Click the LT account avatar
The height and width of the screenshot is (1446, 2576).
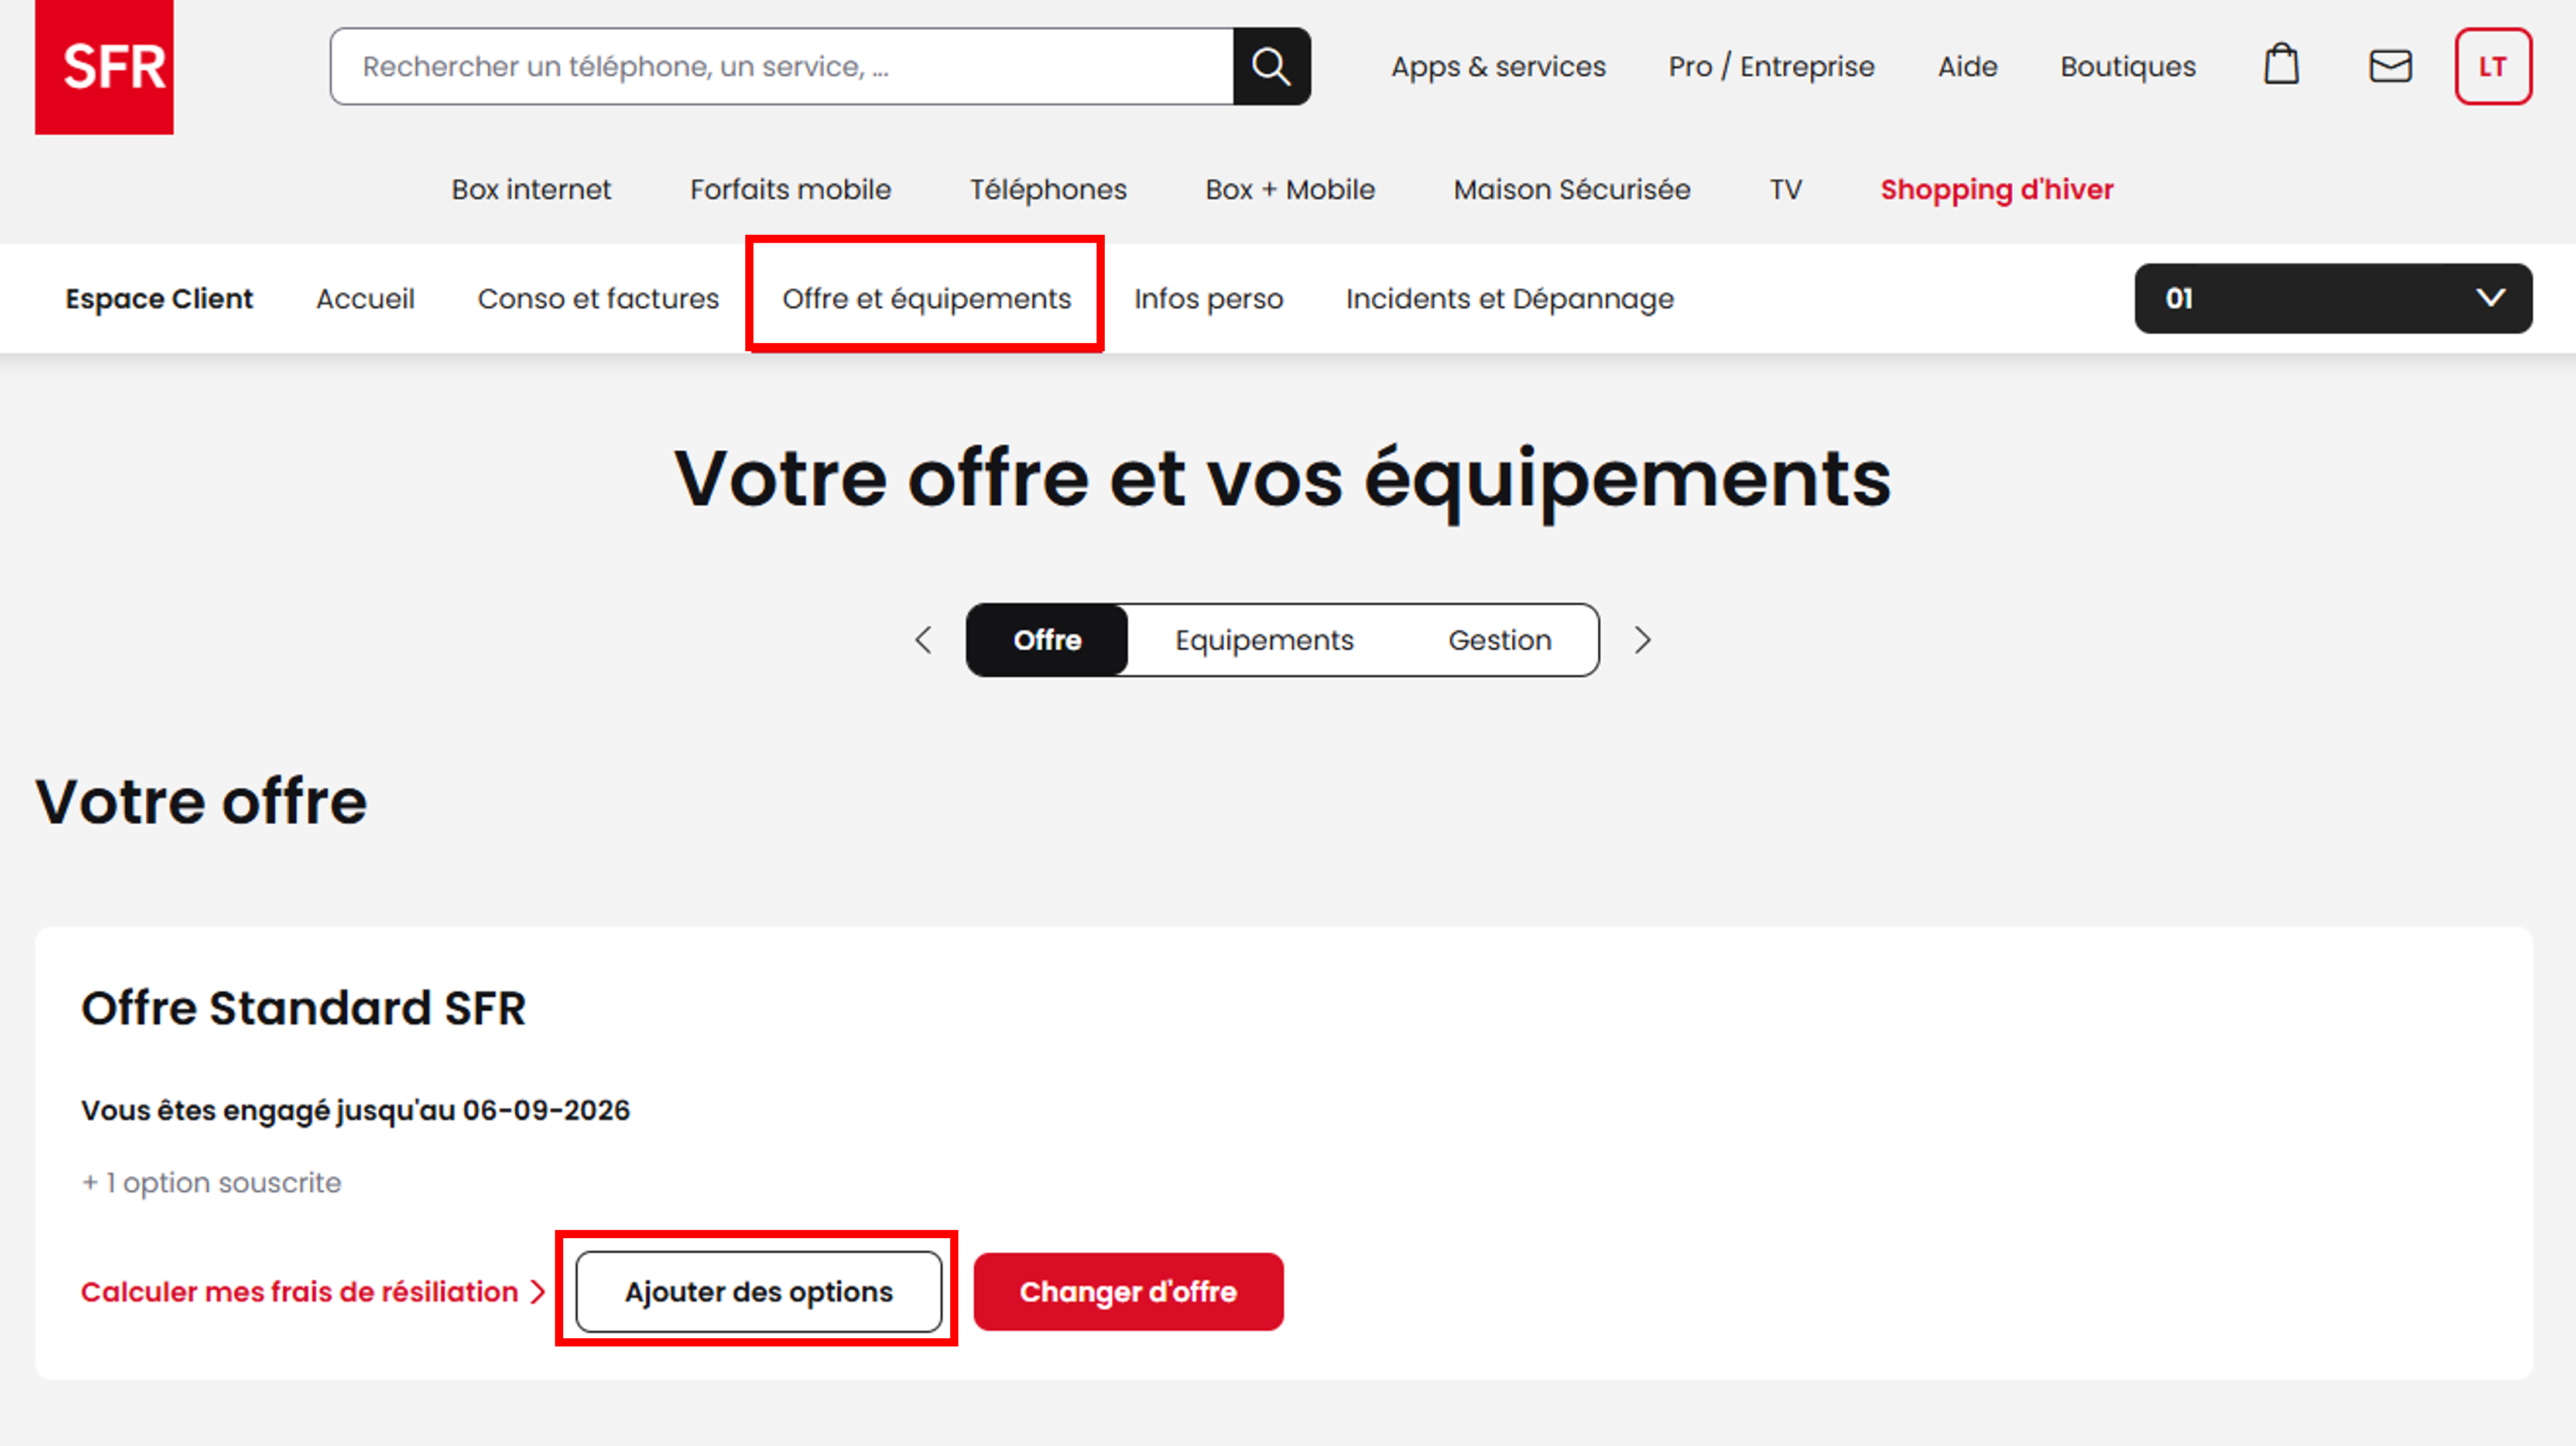2492,66
